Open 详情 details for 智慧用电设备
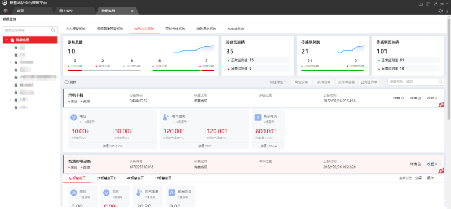451x209 pixels. 415,164
